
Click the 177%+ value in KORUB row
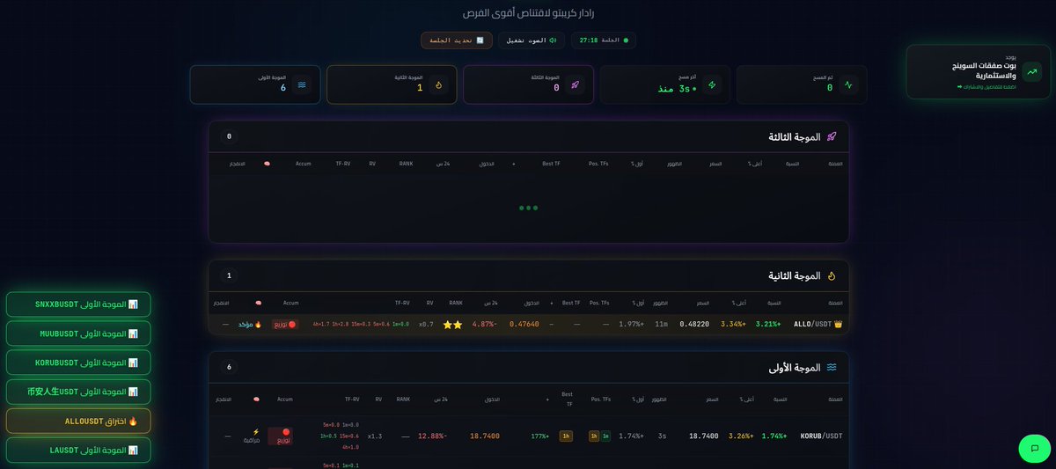click(539, 436)
